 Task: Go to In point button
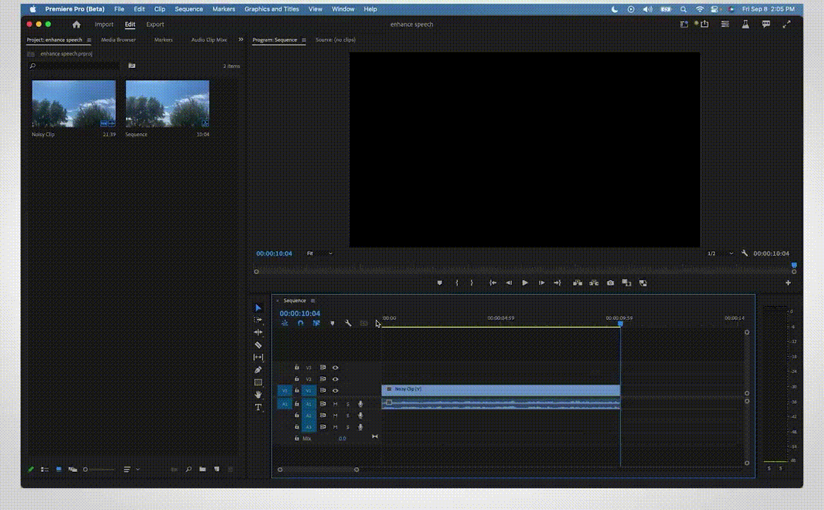pyautogui.click(x=493, y=283)
